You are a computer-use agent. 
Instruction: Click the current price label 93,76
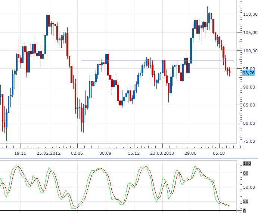249,73
